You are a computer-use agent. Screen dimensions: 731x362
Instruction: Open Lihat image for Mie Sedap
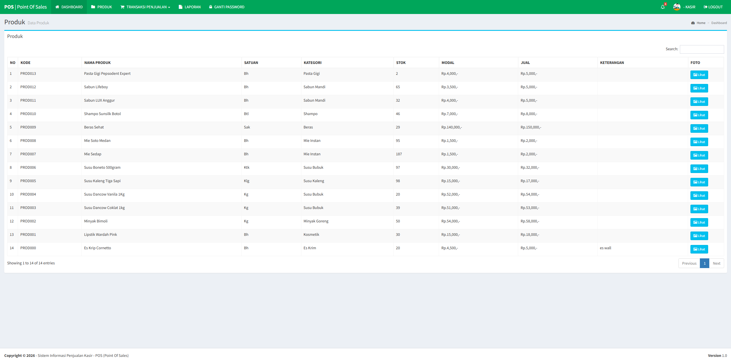tap(699, 155)
